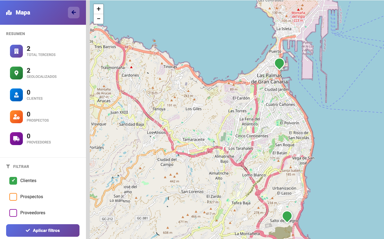Click the Mapa title text
The width and height of the screenshot is (384, 239).
23,13
